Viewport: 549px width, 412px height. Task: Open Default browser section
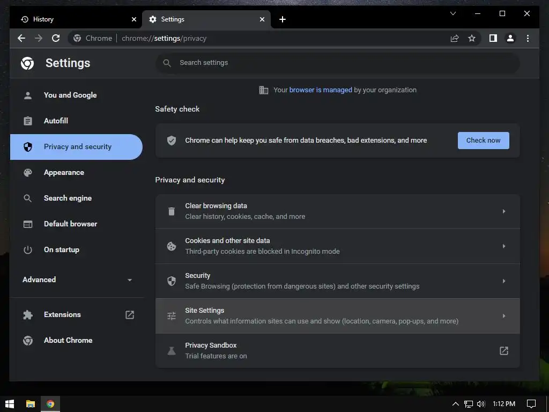coord(76,224)
